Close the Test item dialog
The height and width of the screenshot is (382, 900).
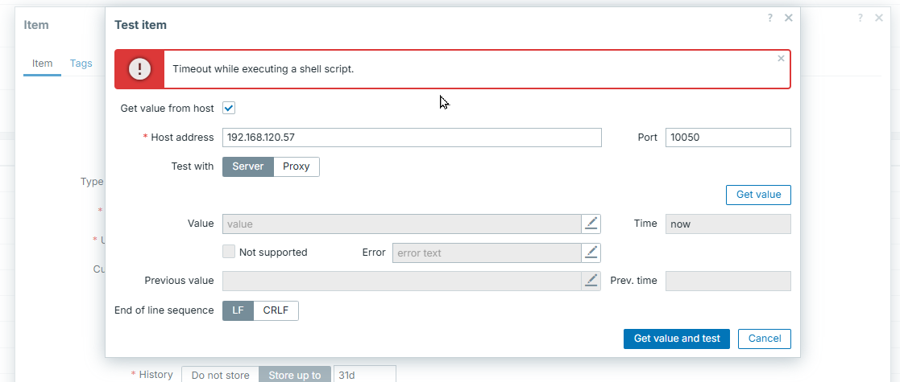tap(788, 18)
